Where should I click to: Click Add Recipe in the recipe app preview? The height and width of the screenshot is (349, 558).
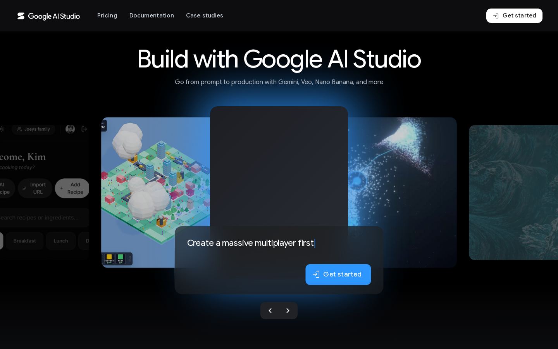[x=72, y=188]
